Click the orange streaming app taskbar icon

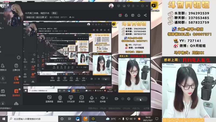[x=85, y=119]
